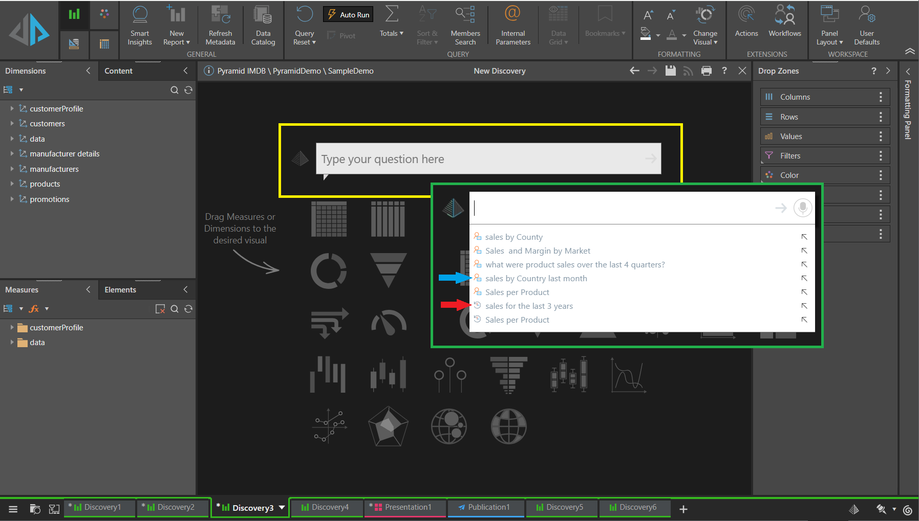919x521 pixels.
Task: Open the Columns drop zone menu
Action: click(881, 97)
